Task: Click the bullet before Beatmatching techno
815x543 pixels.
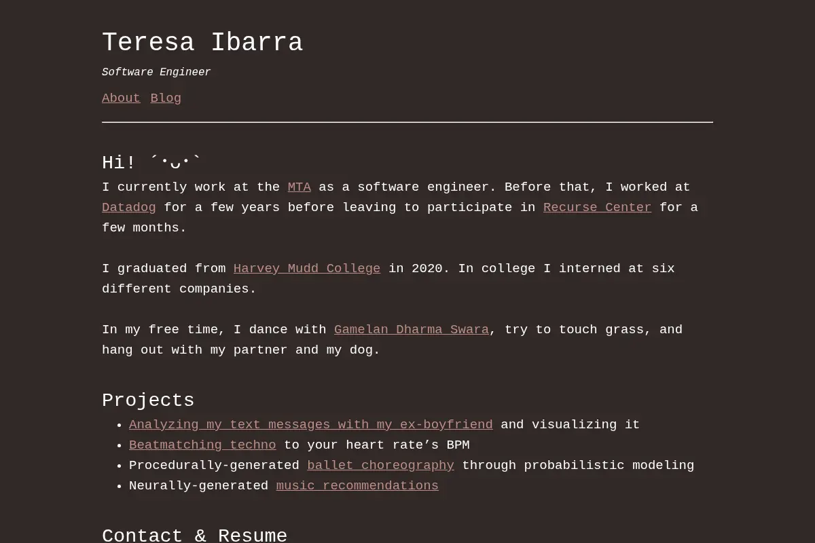Action: pyautogui.click(x=120, y=446)
